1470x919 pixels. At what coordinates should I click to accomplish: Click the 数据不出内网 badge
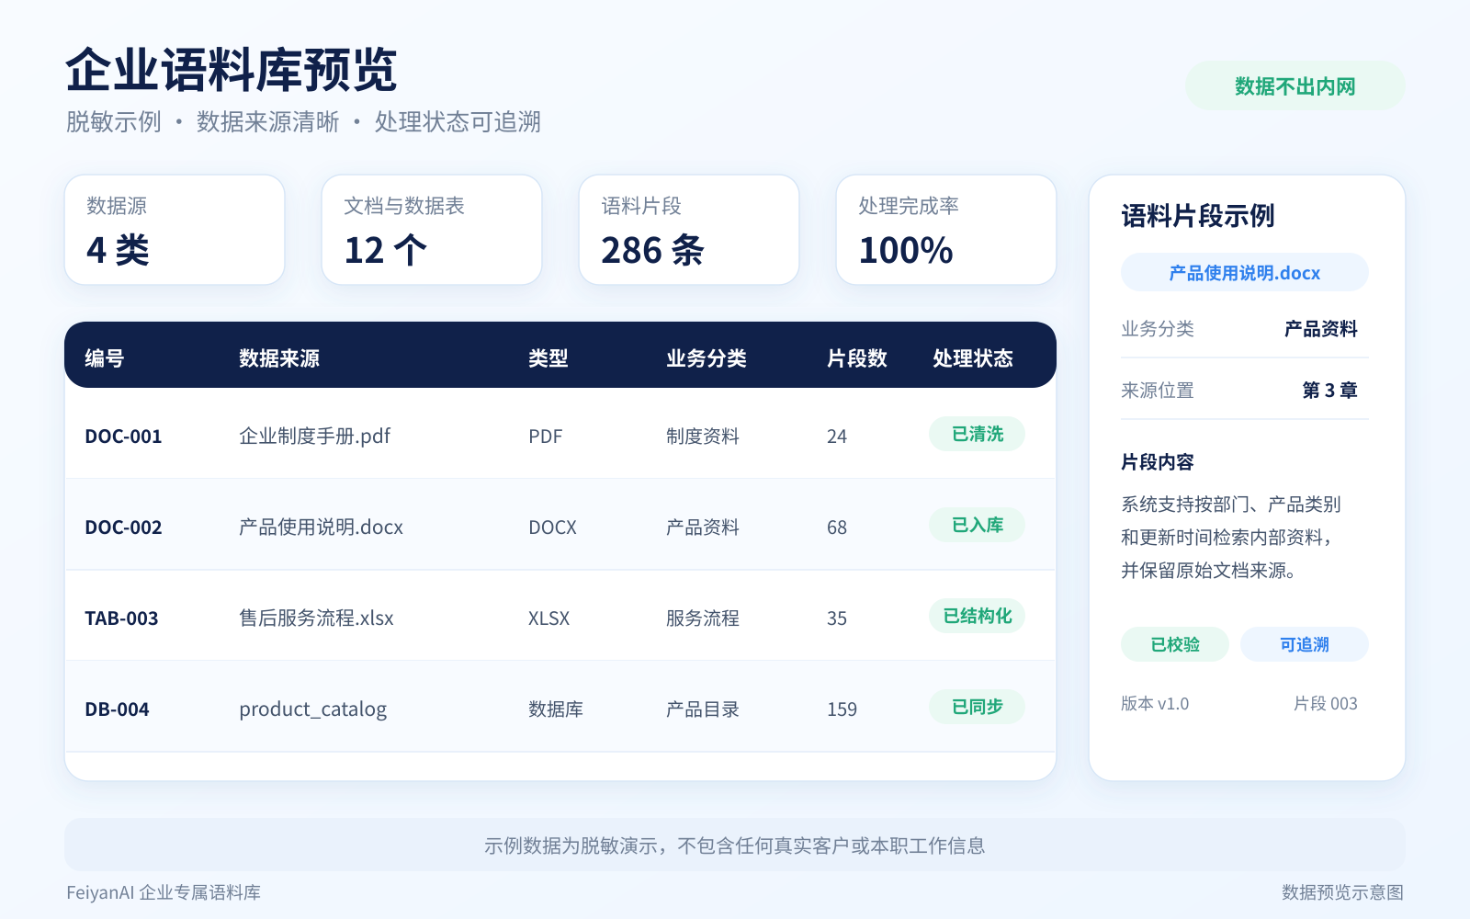[x=1295, y=86]
